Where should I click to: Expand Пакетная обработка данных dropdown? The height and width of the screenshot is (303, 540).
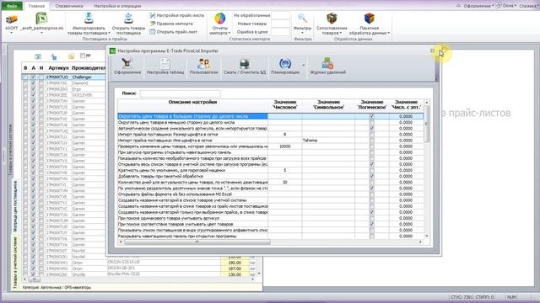coord(389,34)
